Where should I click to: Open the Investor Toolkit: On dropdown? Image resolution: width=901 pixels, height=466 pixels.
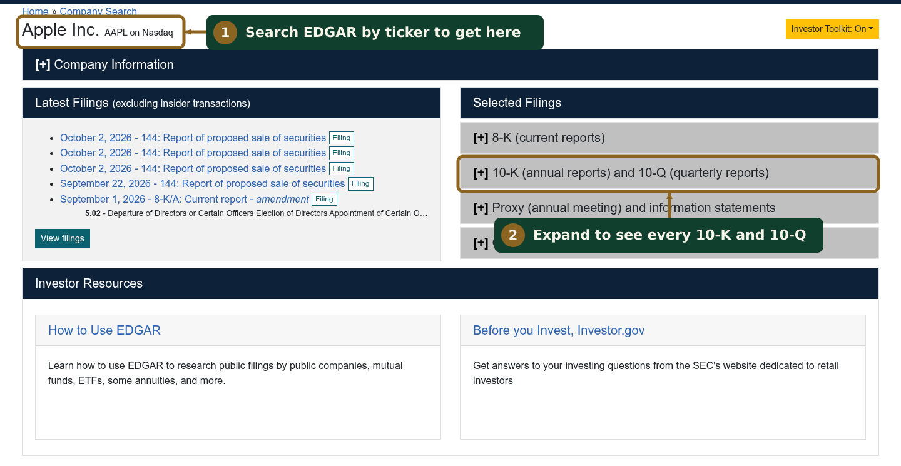(x=832, y=29)
